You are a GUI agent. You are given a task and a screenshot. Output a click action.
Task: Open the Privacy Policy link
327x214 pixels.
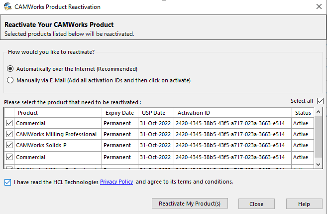point(116,182)
